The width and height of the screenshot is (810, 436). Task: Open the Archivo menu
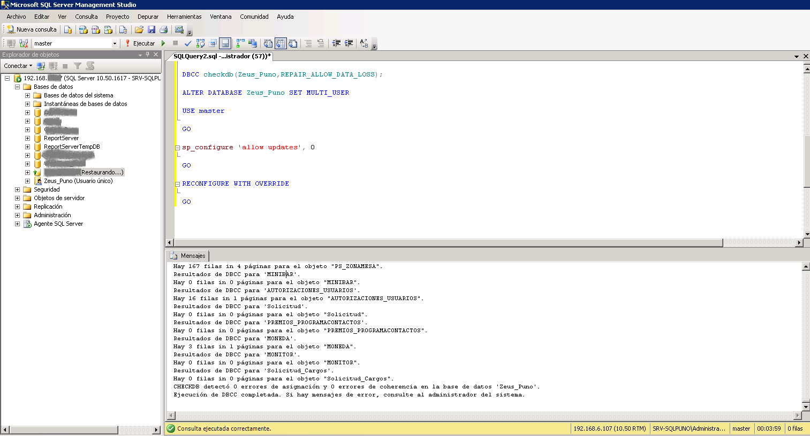16,17
